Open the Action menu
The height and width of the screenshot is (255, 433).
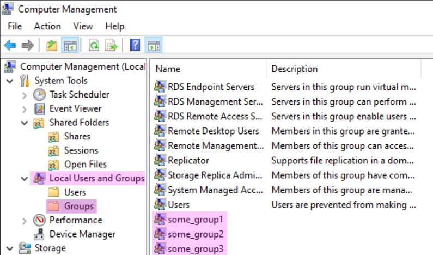coord(47,26)
